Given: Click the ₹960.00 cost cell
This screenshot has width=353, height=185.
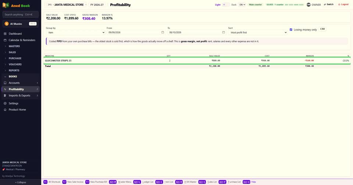Looking at the screenshot, I should coord(265,61).
